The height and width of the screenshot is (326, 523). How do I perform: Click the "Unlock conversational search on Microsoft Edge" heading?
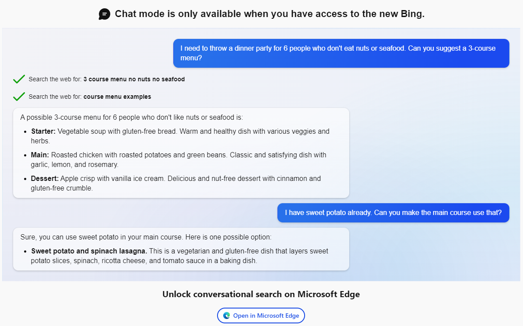(x=261, y=294)
